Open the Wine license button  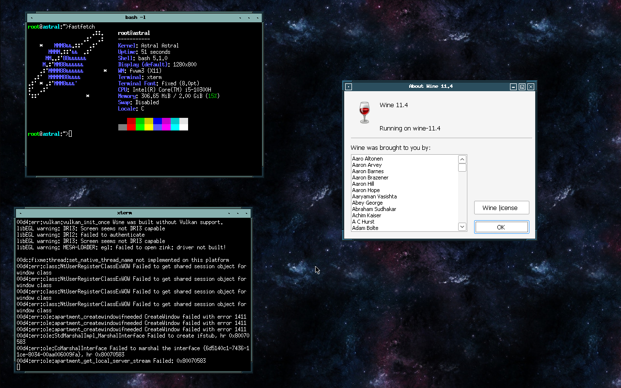coord(501,208)
